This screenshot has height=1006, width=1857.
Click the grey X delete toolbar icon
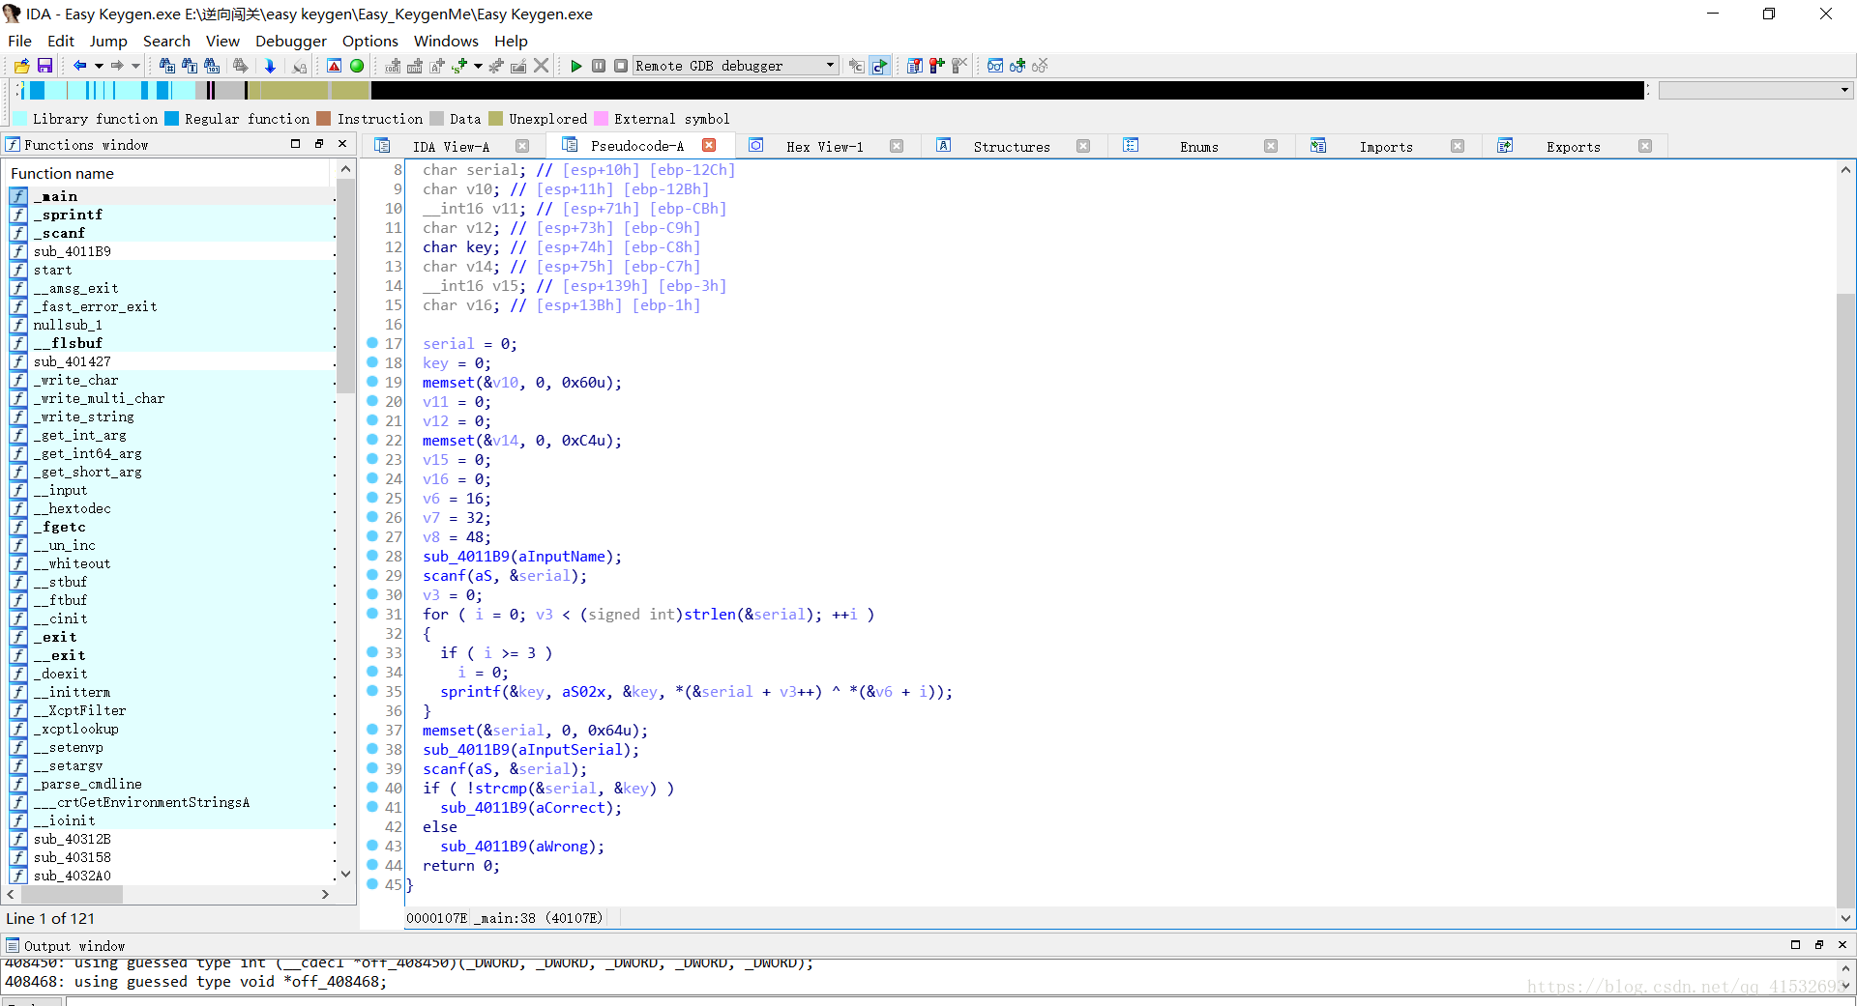coord(542,66)
